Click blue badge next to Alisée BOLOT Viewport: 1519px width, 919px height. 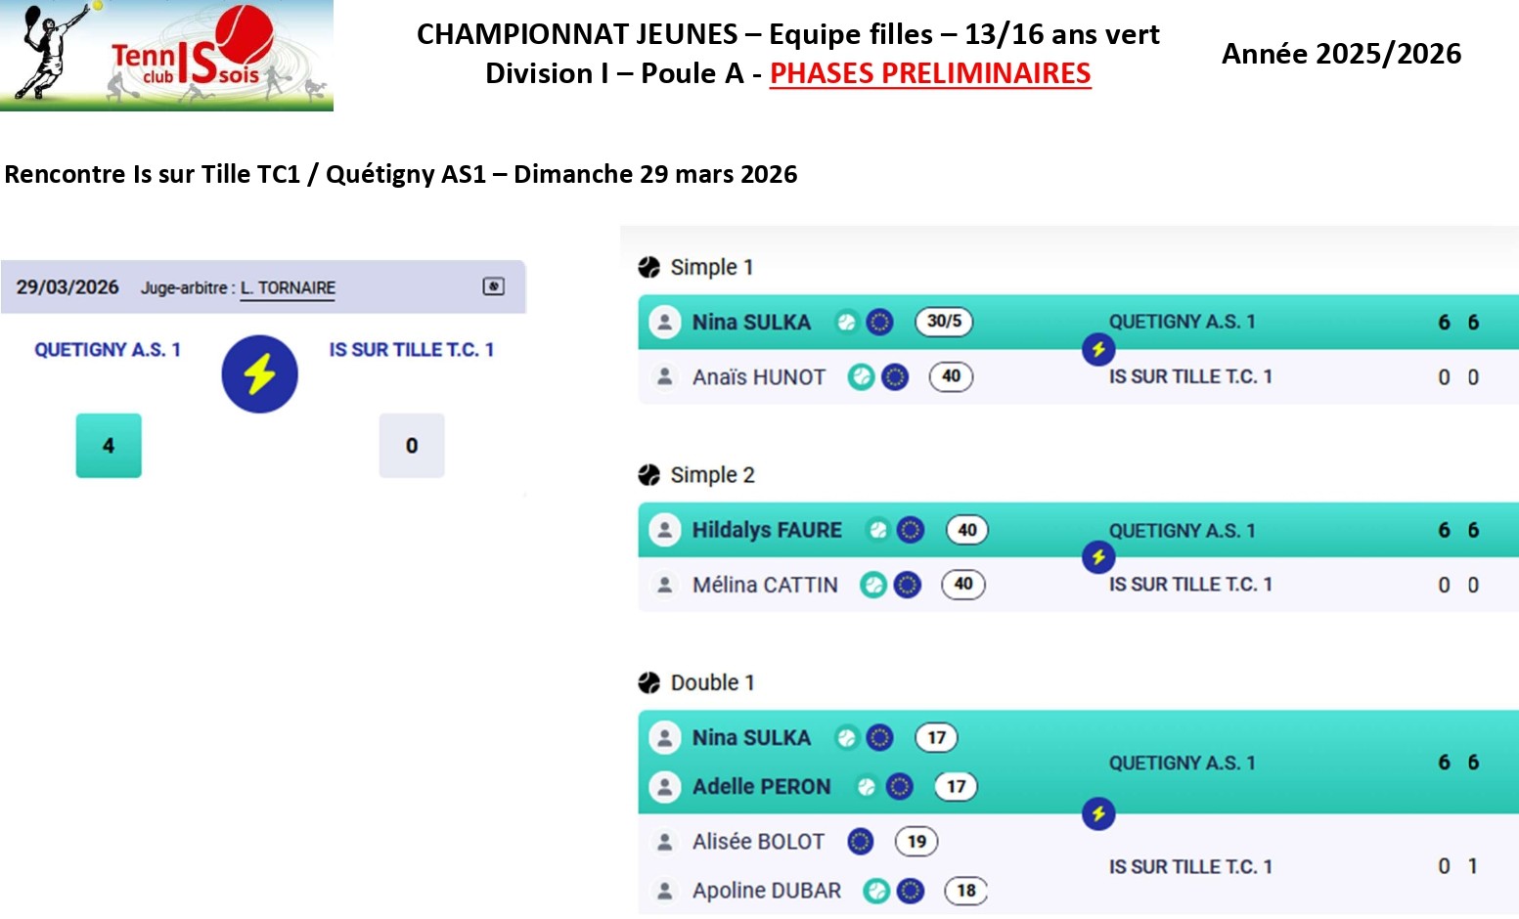[861, 841]
